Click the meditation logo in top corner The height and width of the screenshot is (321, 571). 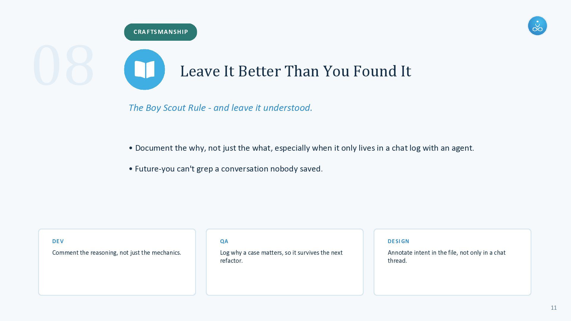tap(537, 26)
